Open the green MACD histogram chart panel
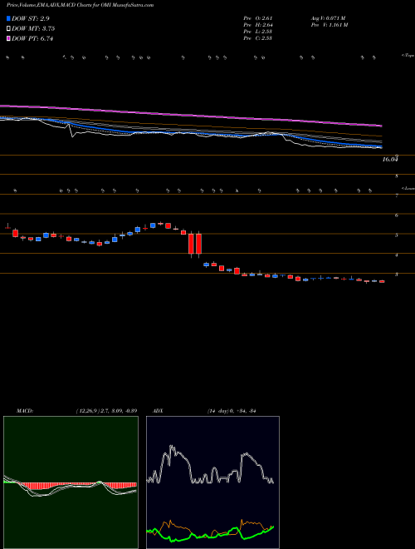Screen dimensions: 415x549 (x=71, y=482)
